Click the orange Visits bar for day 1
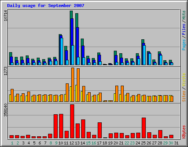The height and width of the screenshot is (147, 188). click(x=12, y=95)
